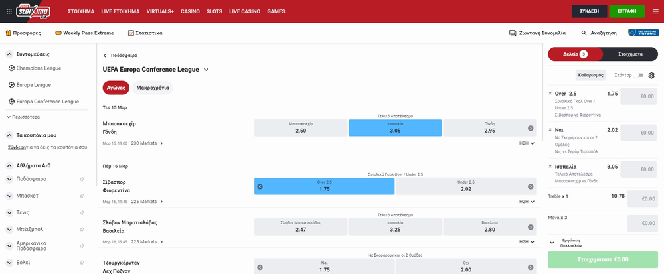Open Ζωντανή Συνομιλία live chat
664x274 pixels.
click(x=537, y=33)
